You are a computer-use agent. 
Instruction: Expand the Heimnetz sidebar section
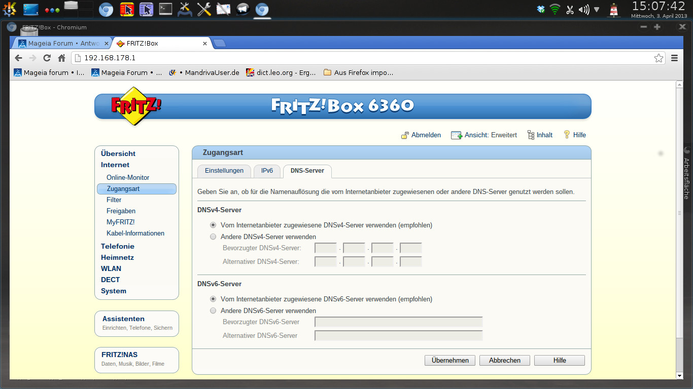coord(117,257)
